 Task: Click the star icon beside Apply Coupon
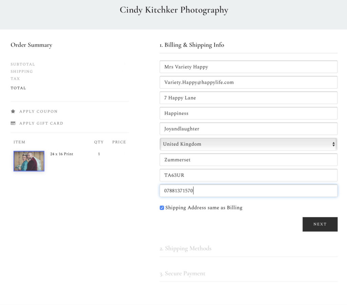pos(13,111)
